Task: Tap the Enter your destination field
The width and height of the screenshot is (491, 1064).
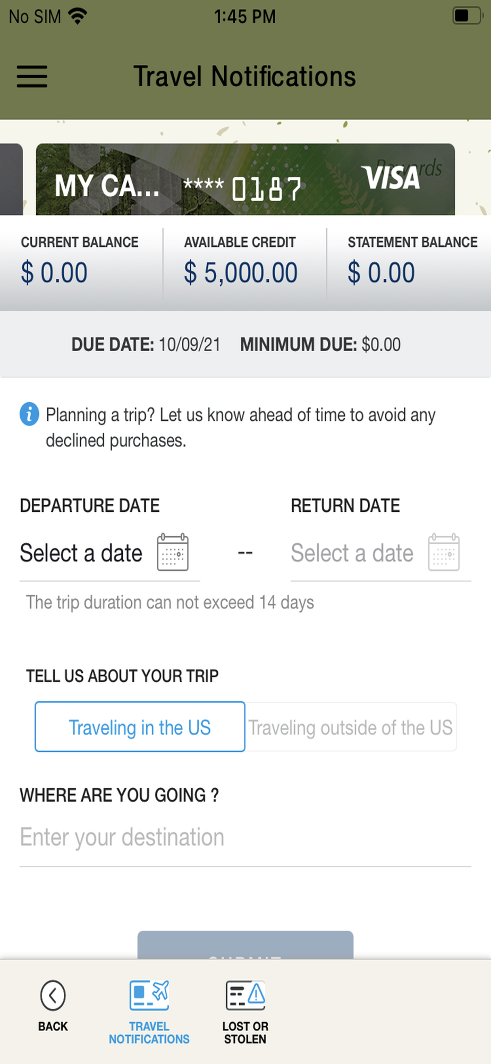Action: coord(245,837)
